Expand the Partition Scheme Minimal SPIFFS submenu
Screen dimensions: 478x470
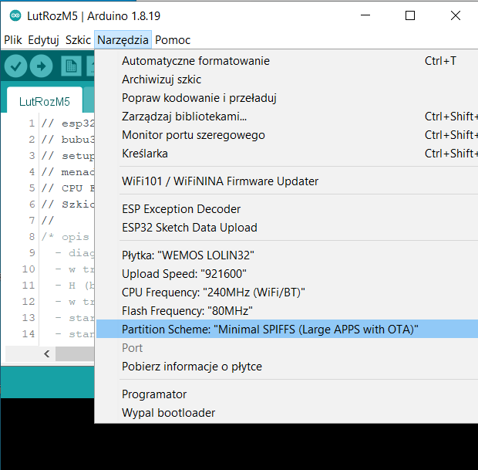[287, 330]
